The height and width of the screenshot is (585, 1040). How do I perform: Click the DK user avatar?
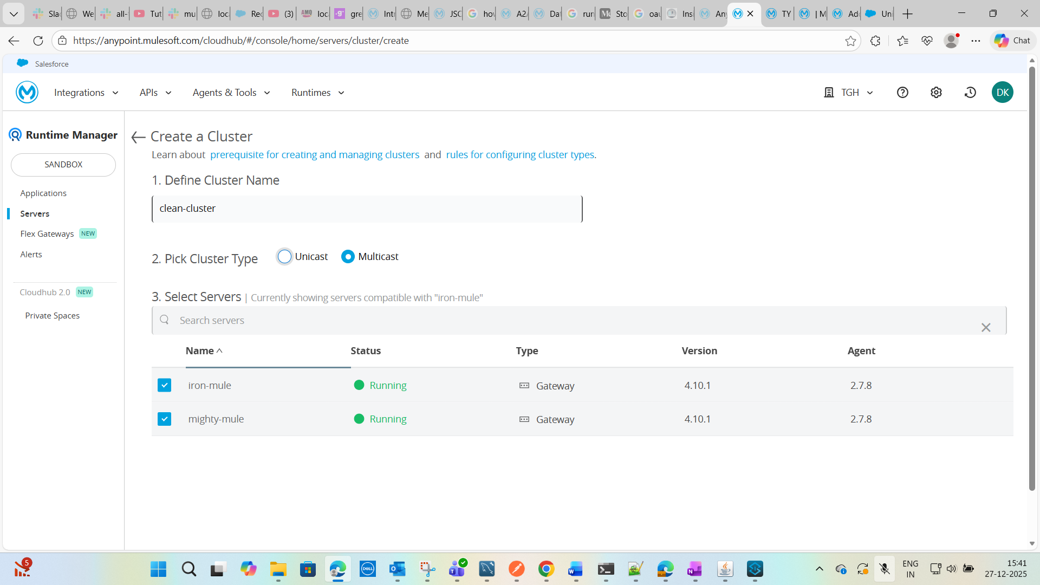[1003, 93]
